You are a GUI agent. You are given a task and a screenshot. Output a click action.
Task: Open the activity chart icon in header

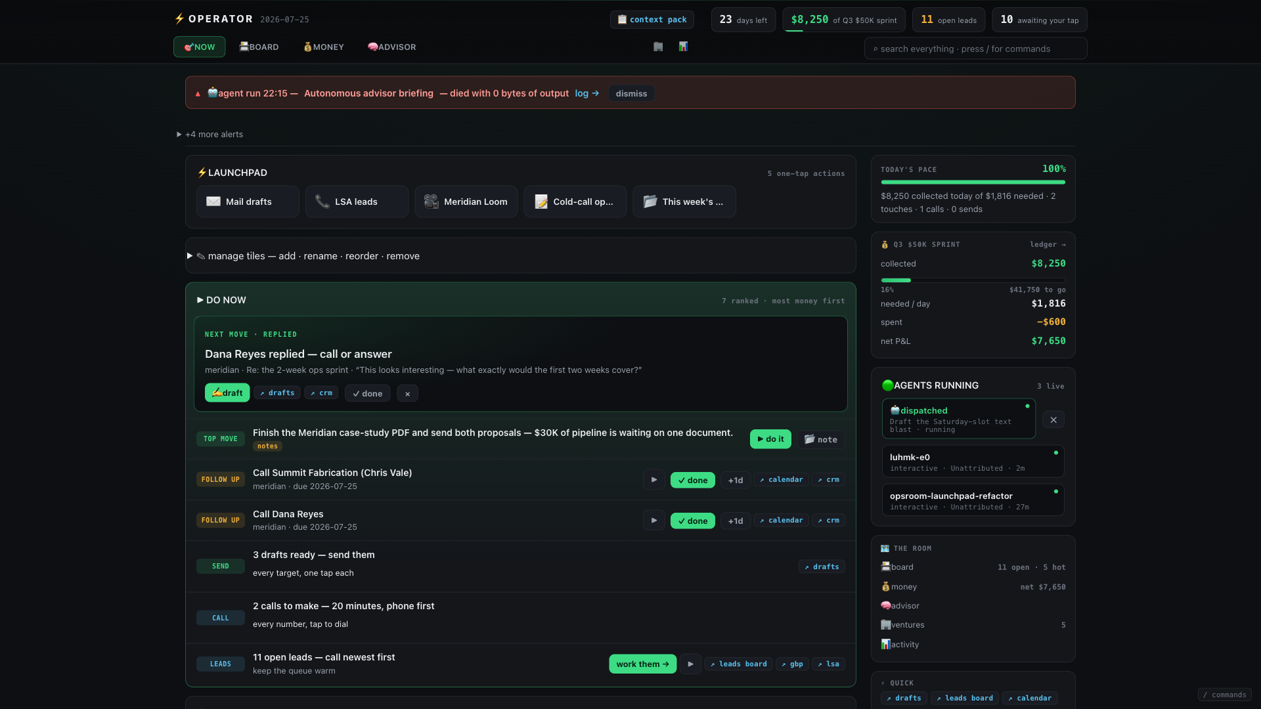click(x=683, y=47)
